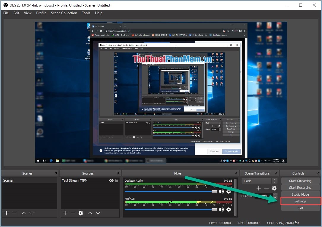Move source up with the up arrow icon
The image size is (322, 227).
[x=90, y=213]
